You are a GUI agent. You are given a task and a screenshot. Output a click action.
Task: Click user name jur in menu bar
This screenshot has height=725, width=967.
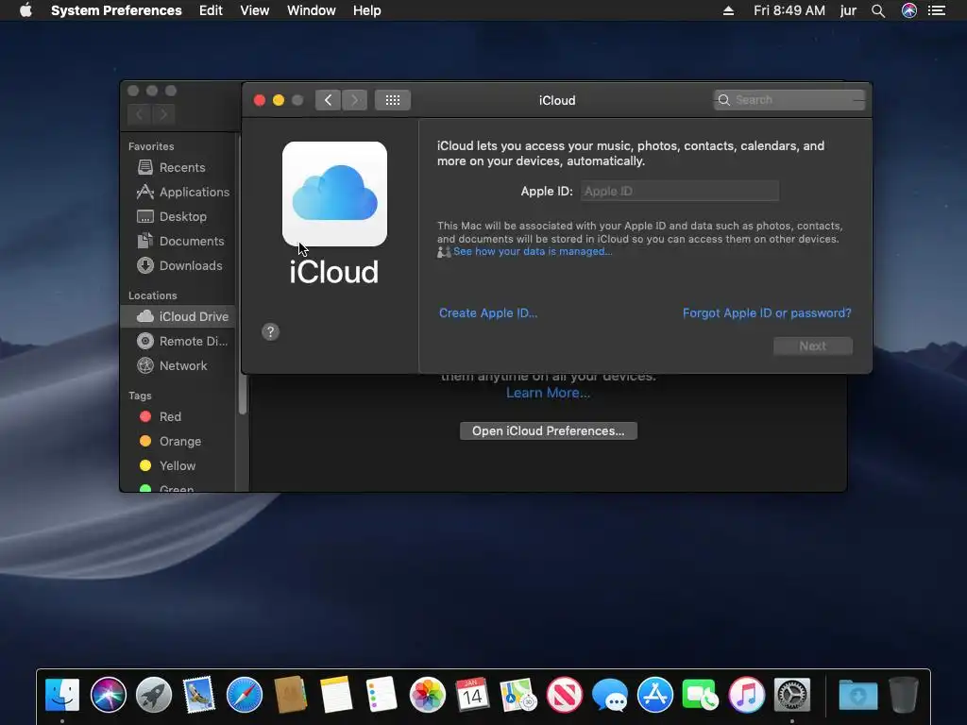tap(848, 10)
